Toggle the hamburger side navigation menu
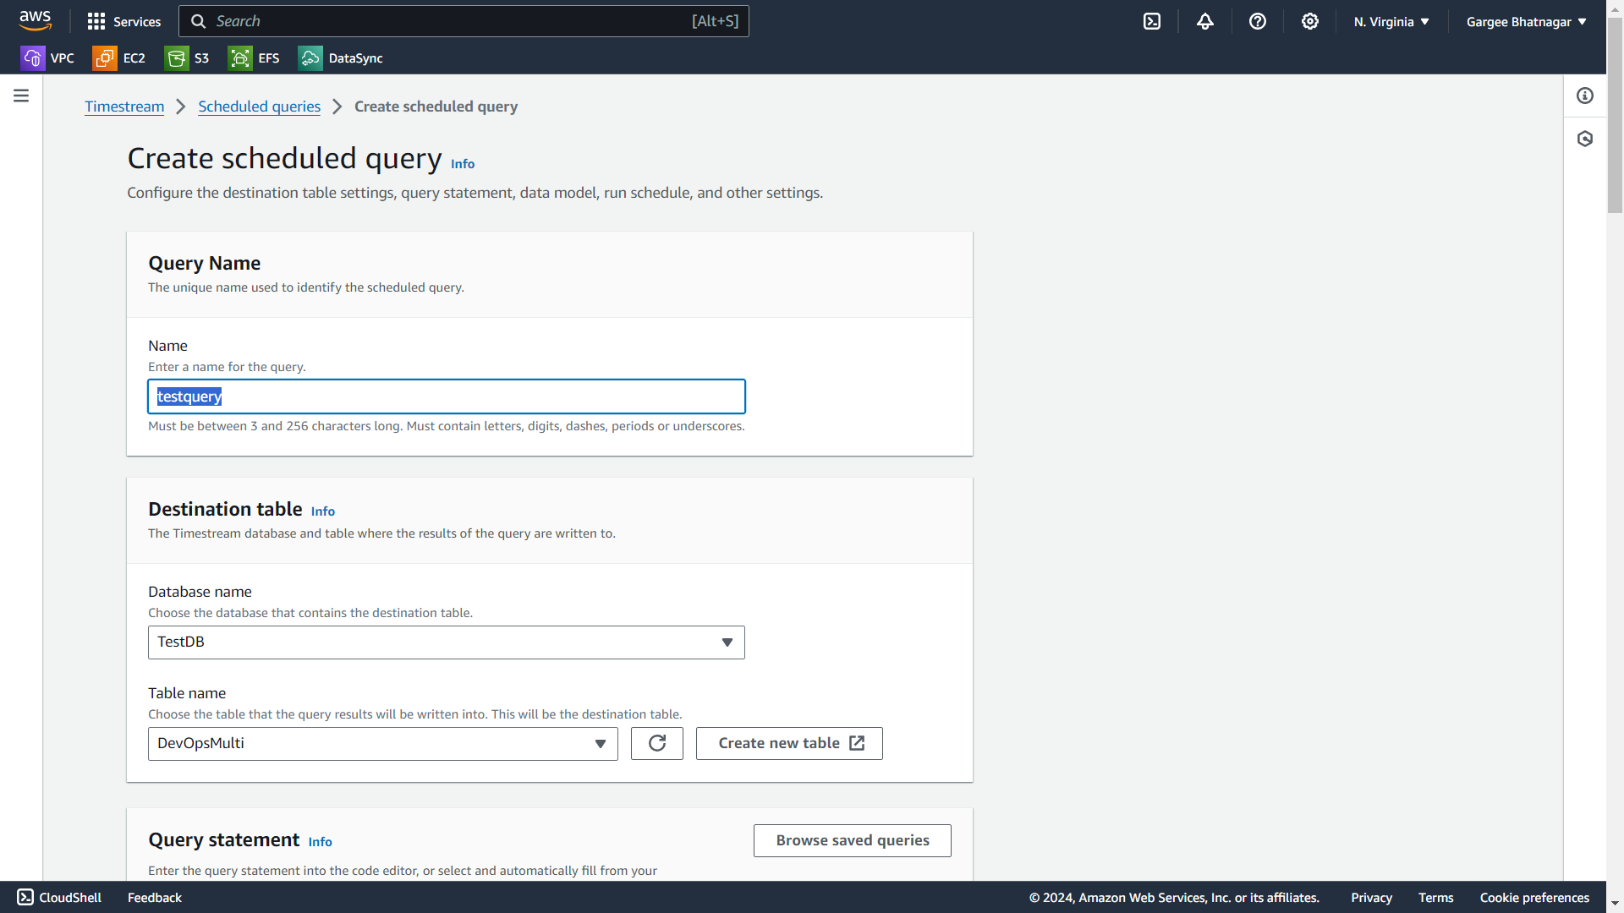Screen dimensions: 1624x913 point(21,96)
